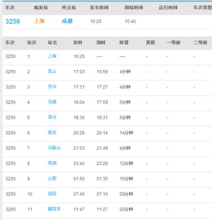Open the 襄阳东 station link
Viewport: 212px width, 220px height.
(54, 209)
